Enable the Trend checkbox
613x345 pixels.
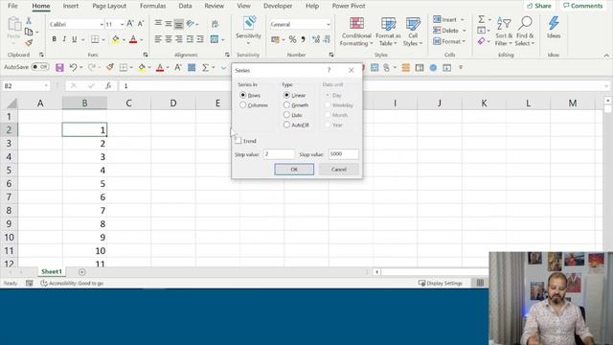[238, 141]
